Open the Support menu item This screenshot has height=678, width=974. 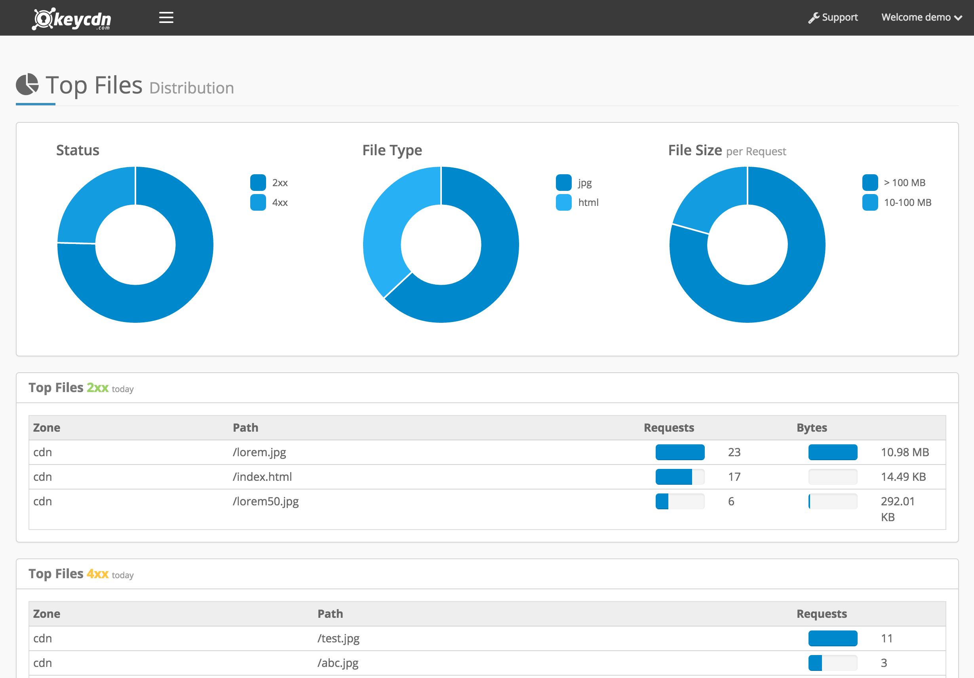coord(839,17)
